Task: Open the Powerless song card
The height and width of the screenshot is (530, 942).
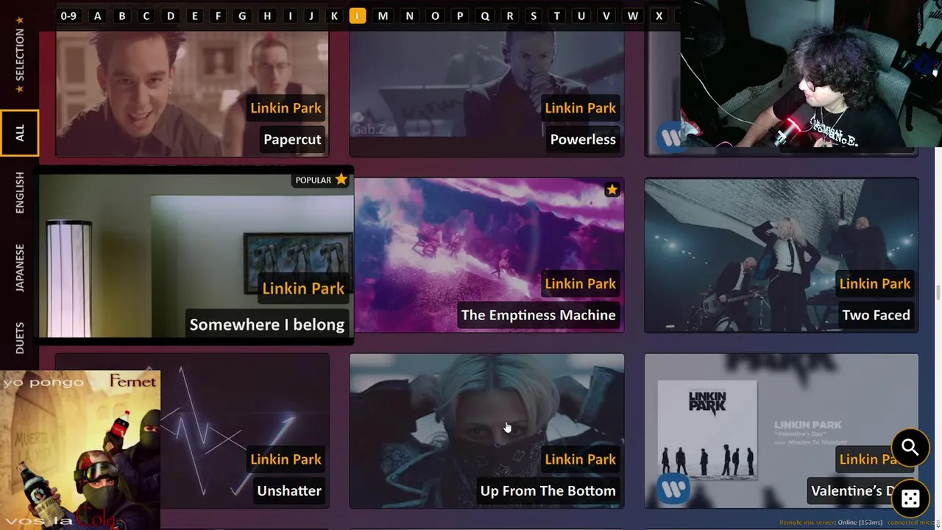Action: [x=486, y=93]
